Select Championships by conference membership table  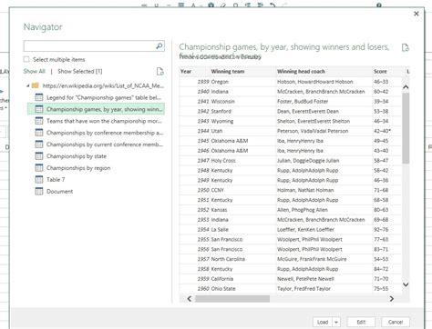coord(96,133)
